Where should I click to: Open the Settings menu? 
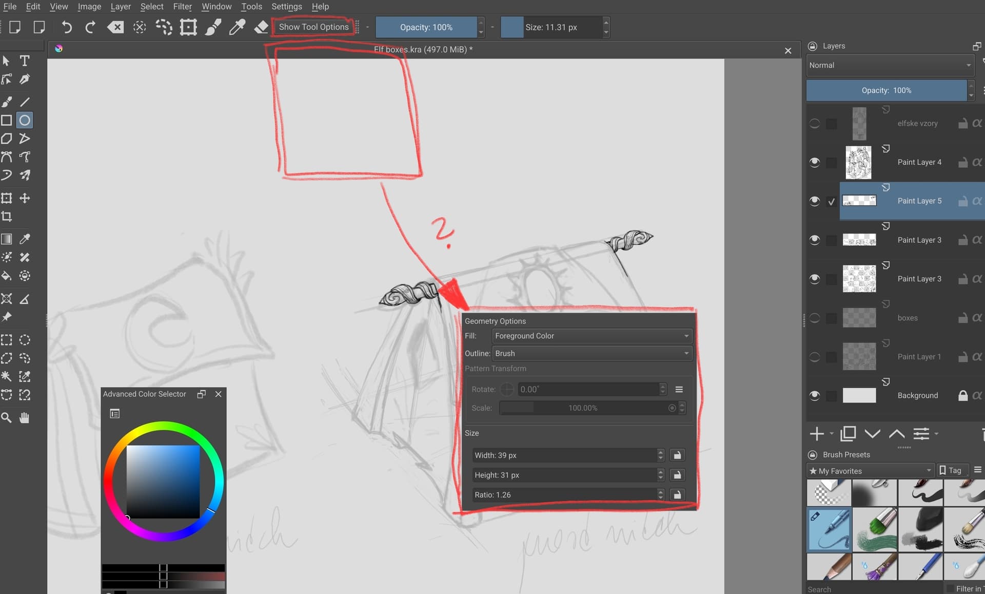click(286, 7)
